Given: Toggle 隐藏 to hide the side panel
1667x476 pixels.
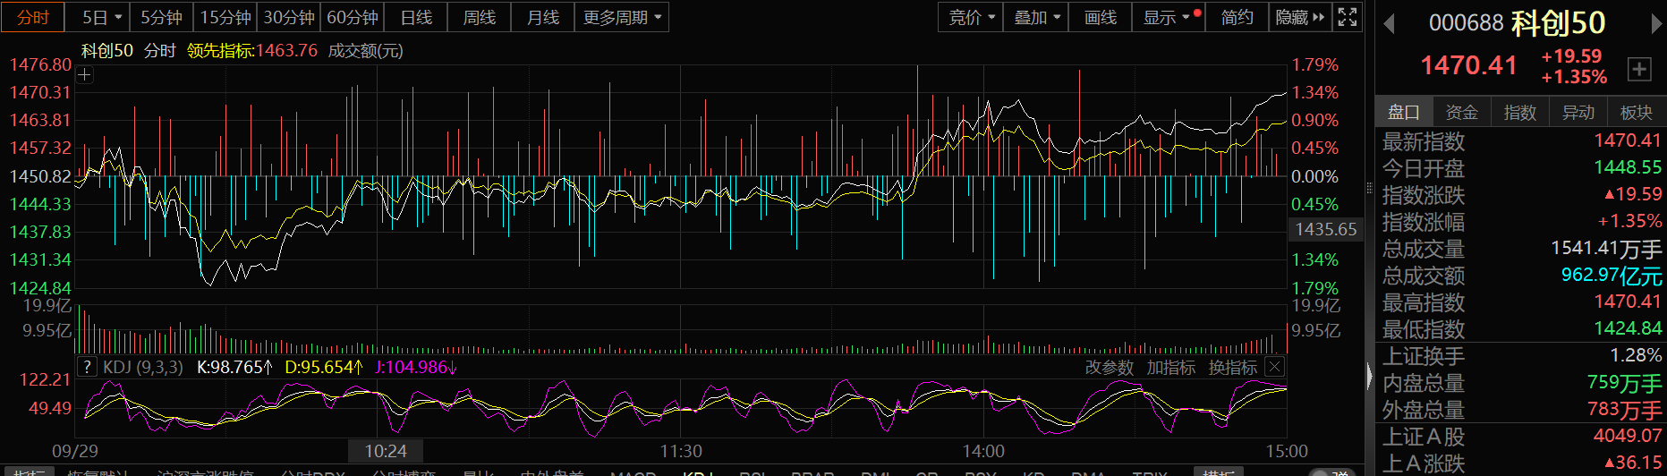Looking at the screenshot, I should (x=1299, y=17).
